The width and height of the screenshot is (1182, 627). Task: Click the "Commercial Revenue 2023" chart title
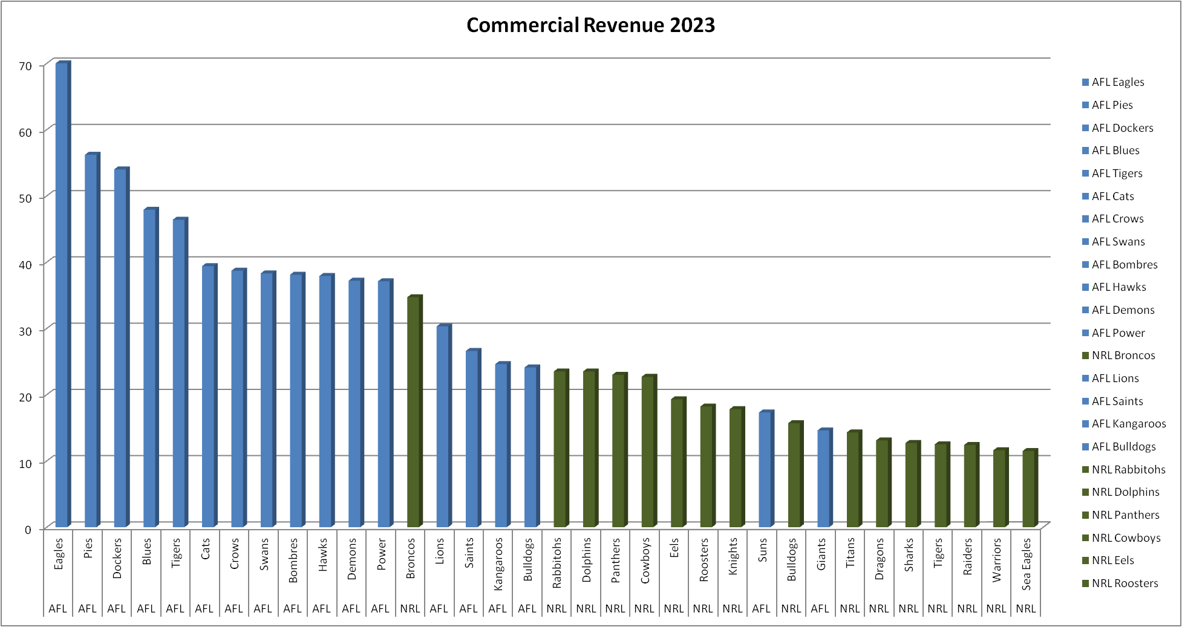point(590,25)
